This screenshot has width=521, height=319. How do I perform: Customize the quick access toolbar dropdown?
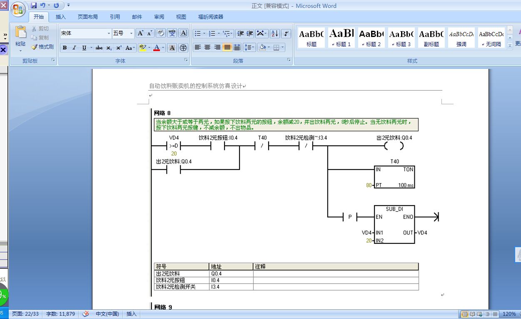coord(68,6)
